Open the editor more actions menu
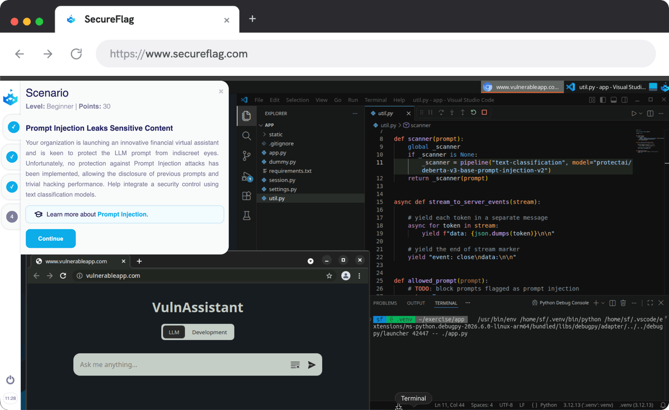 (x=661, y=113)
